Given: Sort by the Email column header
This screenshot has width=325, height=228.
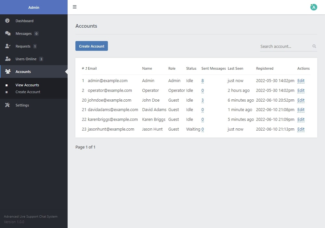Looking at the screenshot, I should pos(92,68).
